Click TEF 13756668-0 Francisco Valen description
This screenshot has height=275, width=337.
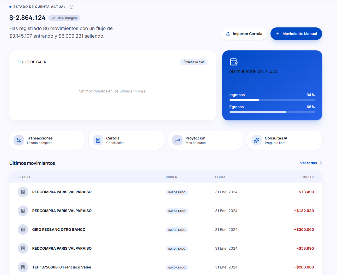(x=62, y=267)
